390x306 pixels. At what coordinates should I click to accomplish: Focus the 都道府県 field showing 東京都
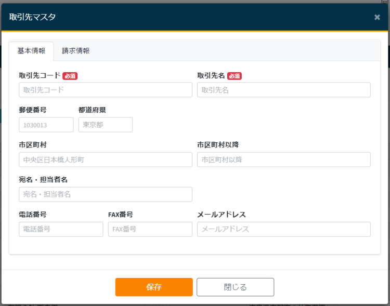coord(106,125)
